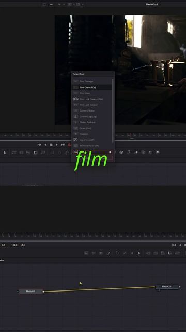Play reverse in viewer transport
The width and height of the screenshot is (186, 332).
coord(45,145)
